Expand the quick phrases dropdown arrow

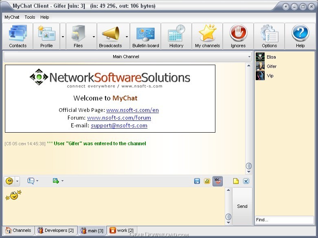coord(37,181)
